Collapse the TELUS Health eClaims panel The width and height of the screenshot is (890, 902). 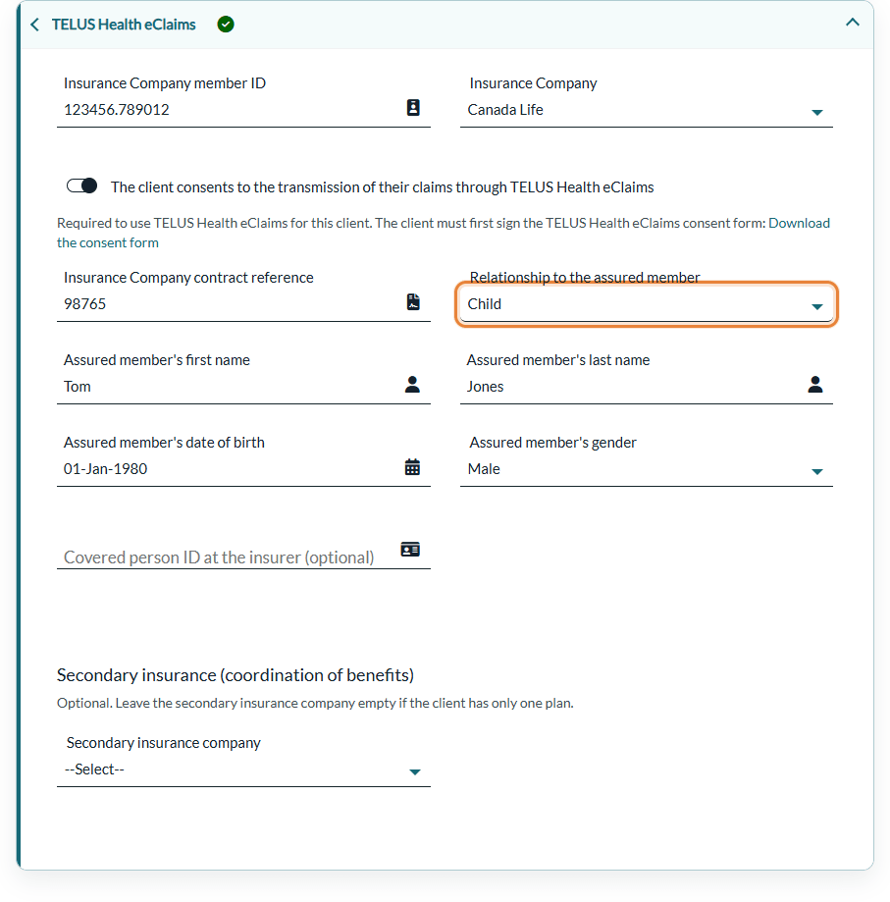point(852,23)
